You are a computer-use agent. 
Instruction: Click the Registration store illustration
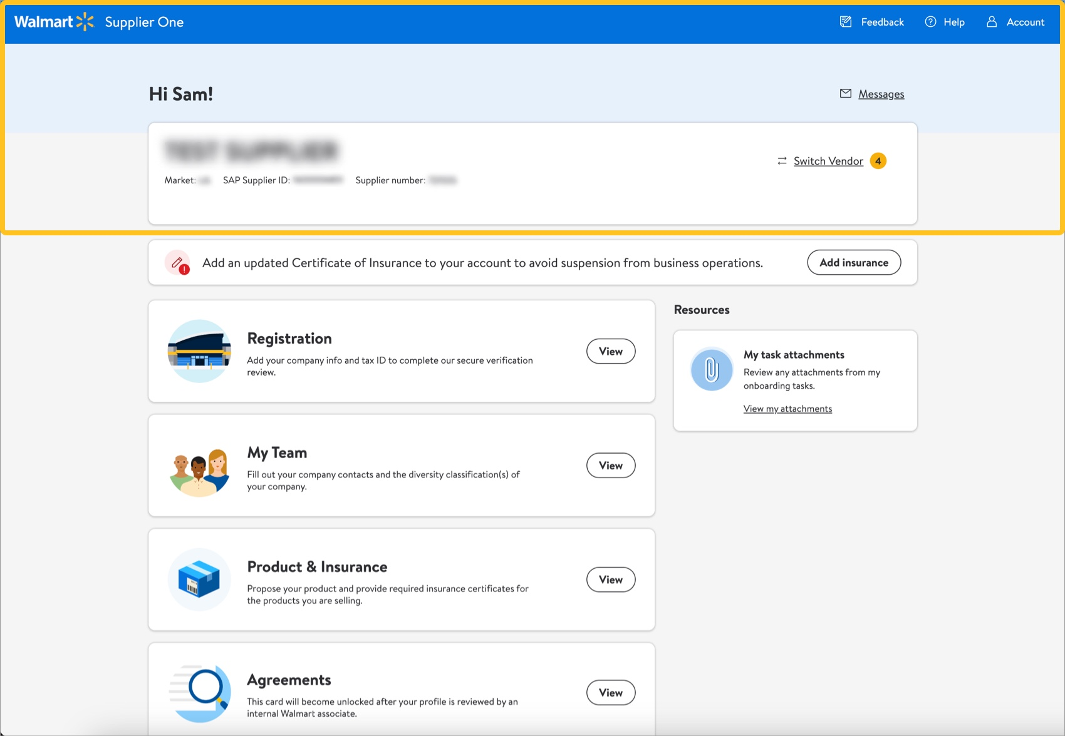point(199,351)
